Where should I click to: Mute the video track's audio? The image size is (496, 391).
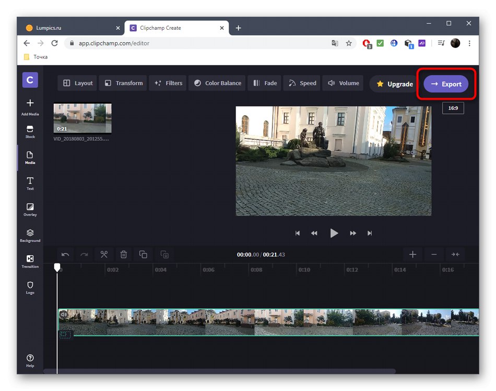[x=63, y=314]
